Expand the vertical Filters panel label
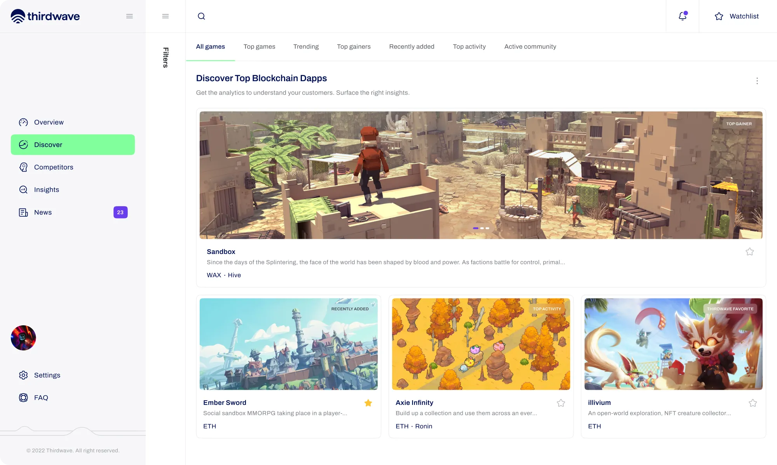This screenshot has height=465, width=777. [166, 57]
